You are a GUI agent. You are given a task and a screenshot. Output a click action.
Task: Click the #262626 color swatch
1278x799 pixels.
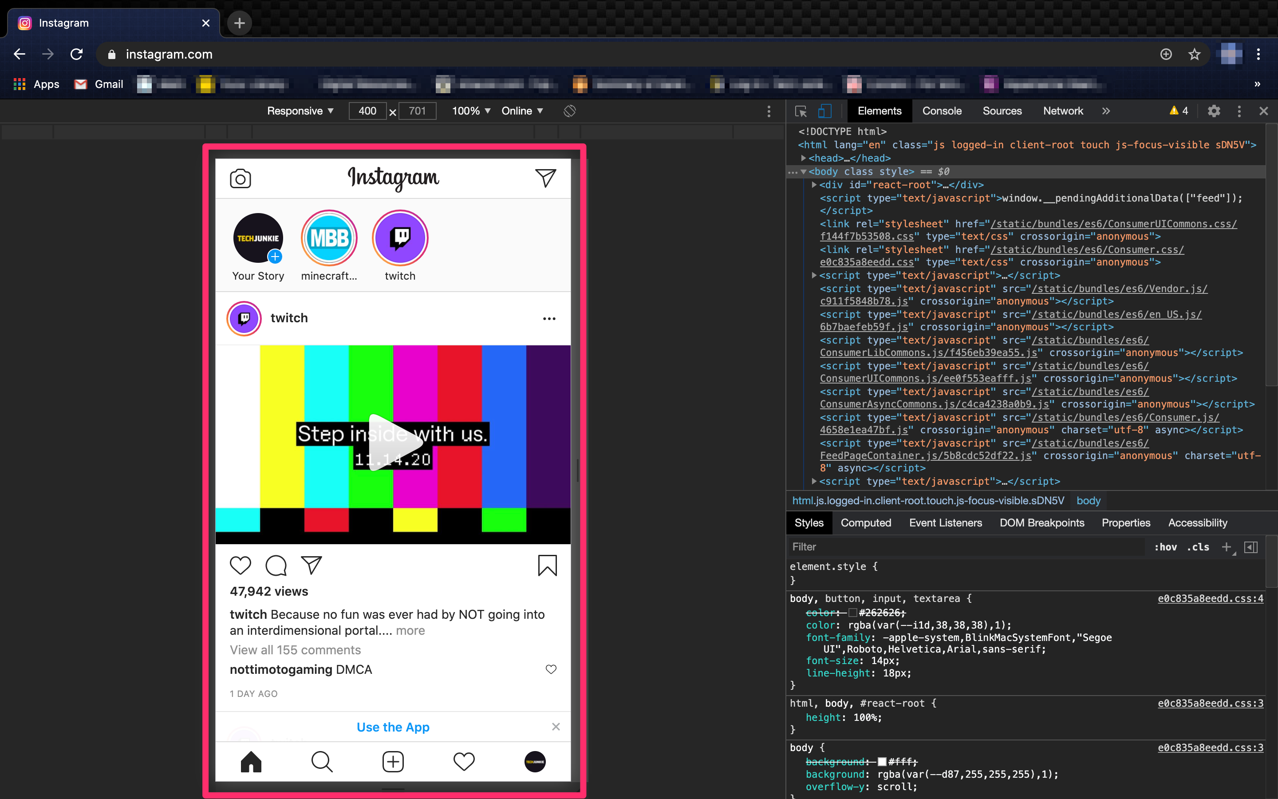coord(852,613)
